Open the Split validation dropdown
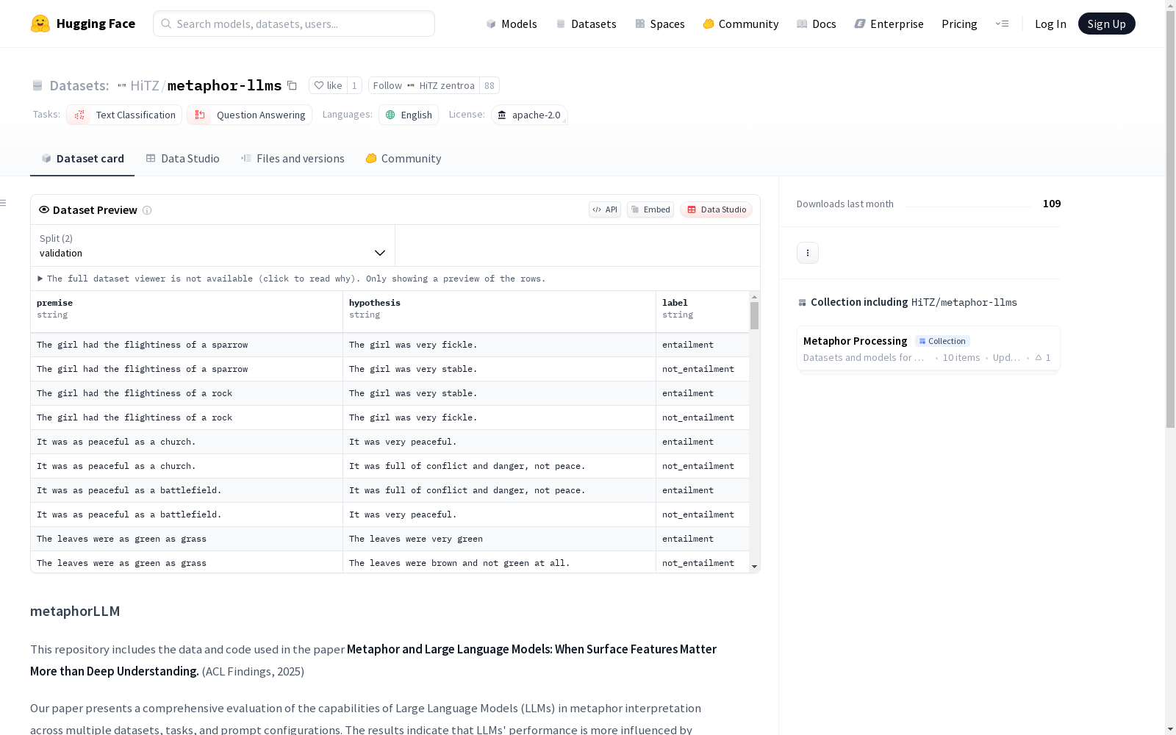This screenshot has height=735, width=1176. (x=212, y=245)
